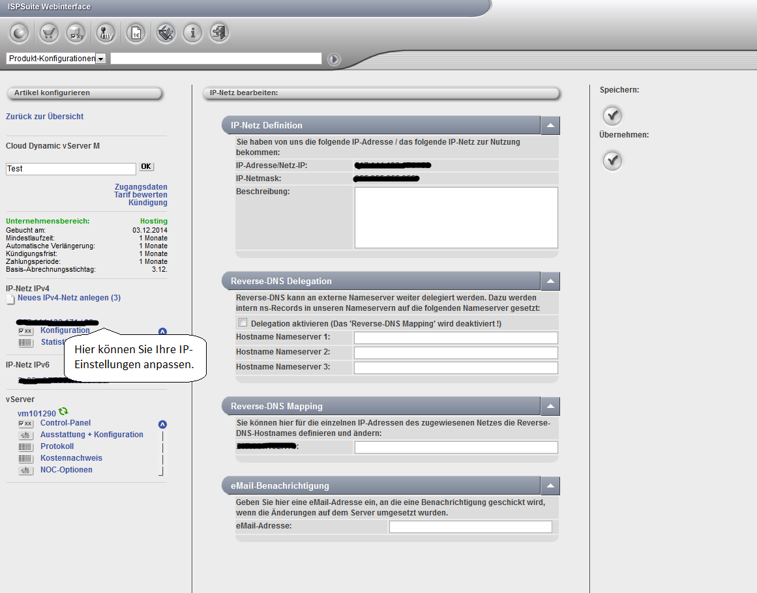Click the Übernehmen checkmark icon
757x593 pixels.
click(612, 160)
